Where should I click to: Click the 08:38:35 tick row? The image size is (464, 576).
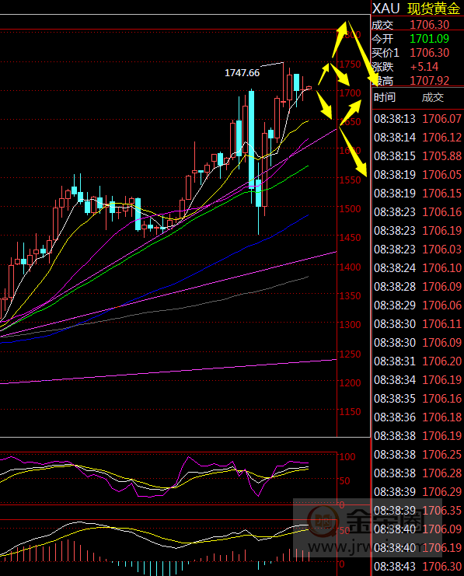(x=417, y=399)
